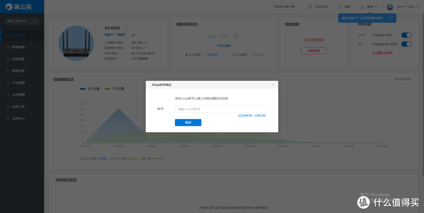The height and width of the screenshot is (213, 424).
Task: Click the 保存 button in the dialog
Action: (188, 122)
